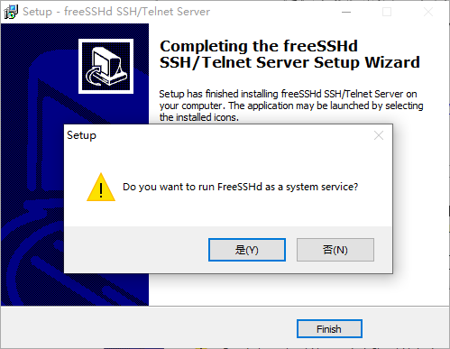Click the white wizard page area below the dialog
This screenshot has height=349, width=450.
[299, 289]
